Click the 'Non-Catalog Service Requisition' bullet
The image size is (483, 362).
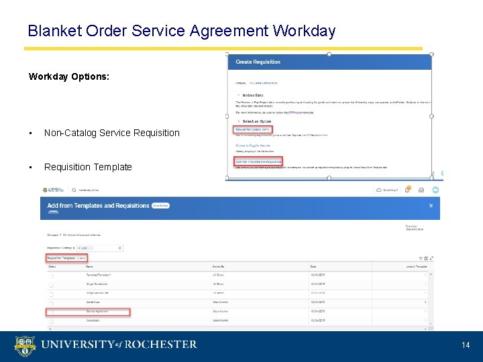point(112,133)
